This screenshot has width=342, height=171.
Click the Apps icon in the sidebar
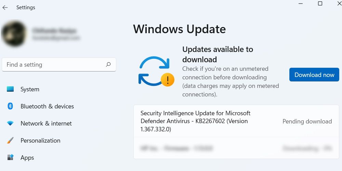point(10,158)
